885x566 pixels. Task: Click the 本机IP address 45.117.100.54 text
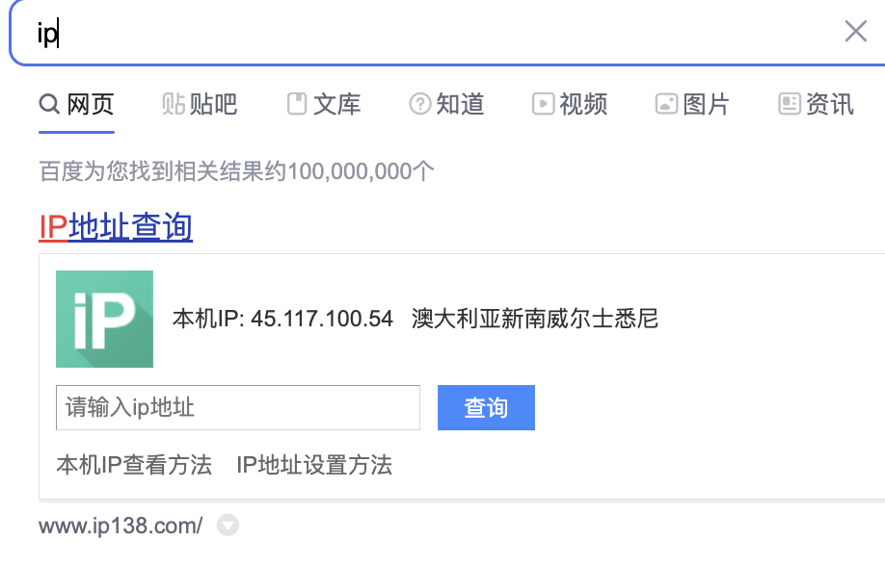click(x=282, y=319)
